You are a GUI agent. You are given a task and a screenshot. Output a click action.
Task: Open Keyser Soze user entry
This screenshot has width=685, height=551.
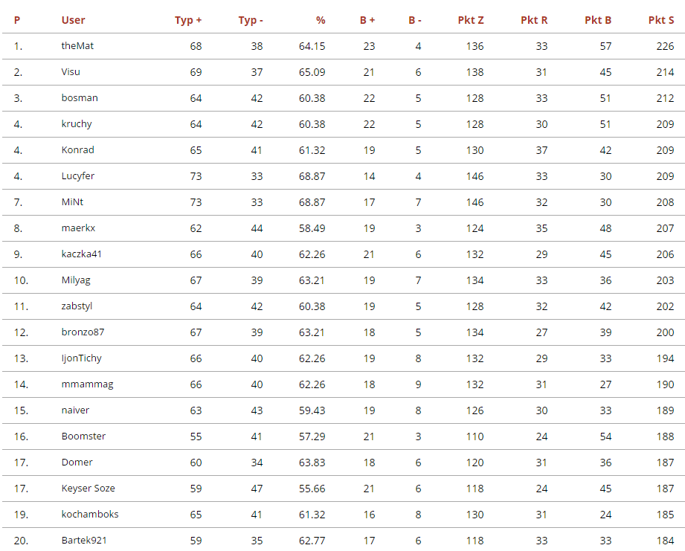[88, 489]
